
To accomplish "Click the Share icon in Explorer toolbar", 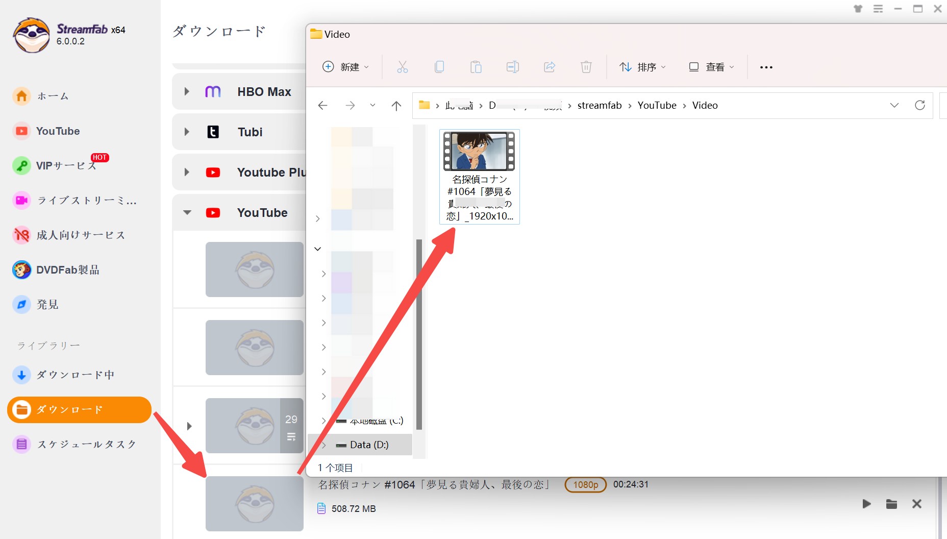I will [x=550, y=67].
